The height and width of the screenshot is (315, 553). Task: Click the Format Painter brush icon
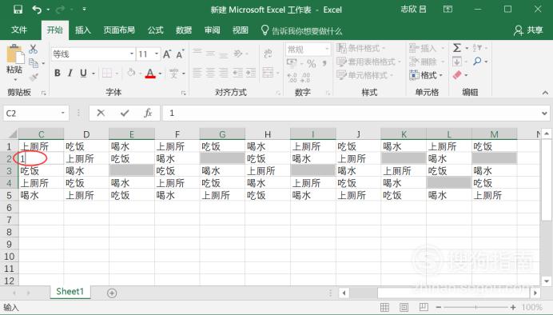34,77
